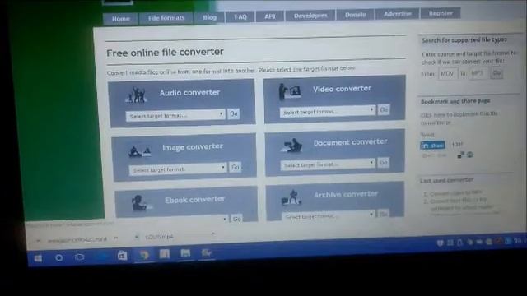The width and height of the screenshot is (527, 296).
Task: Expand options arrow of second download item
Action: click(x=213, y=234)
